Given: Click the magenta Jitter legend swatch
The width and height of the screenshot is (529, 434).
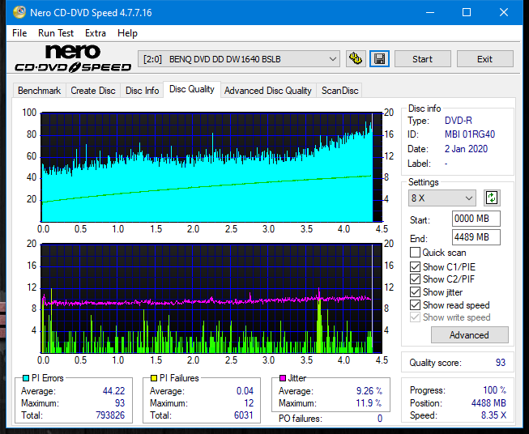Looking at the screenshot, I should pos(283,378).
